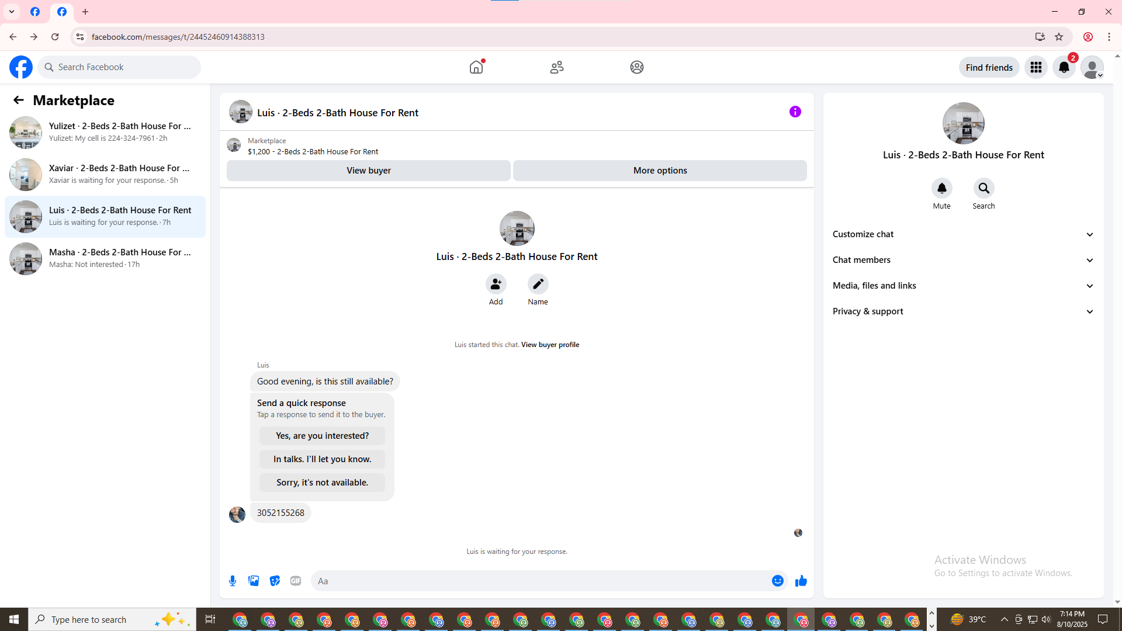Image resolution: width=1122 pixels, height=631 pixels.
Task: Go to the Facebook Home tab
Action: pos(476,67)
